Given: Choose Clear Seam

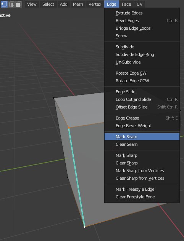Looking at the screenshot, I should (142, 144).
